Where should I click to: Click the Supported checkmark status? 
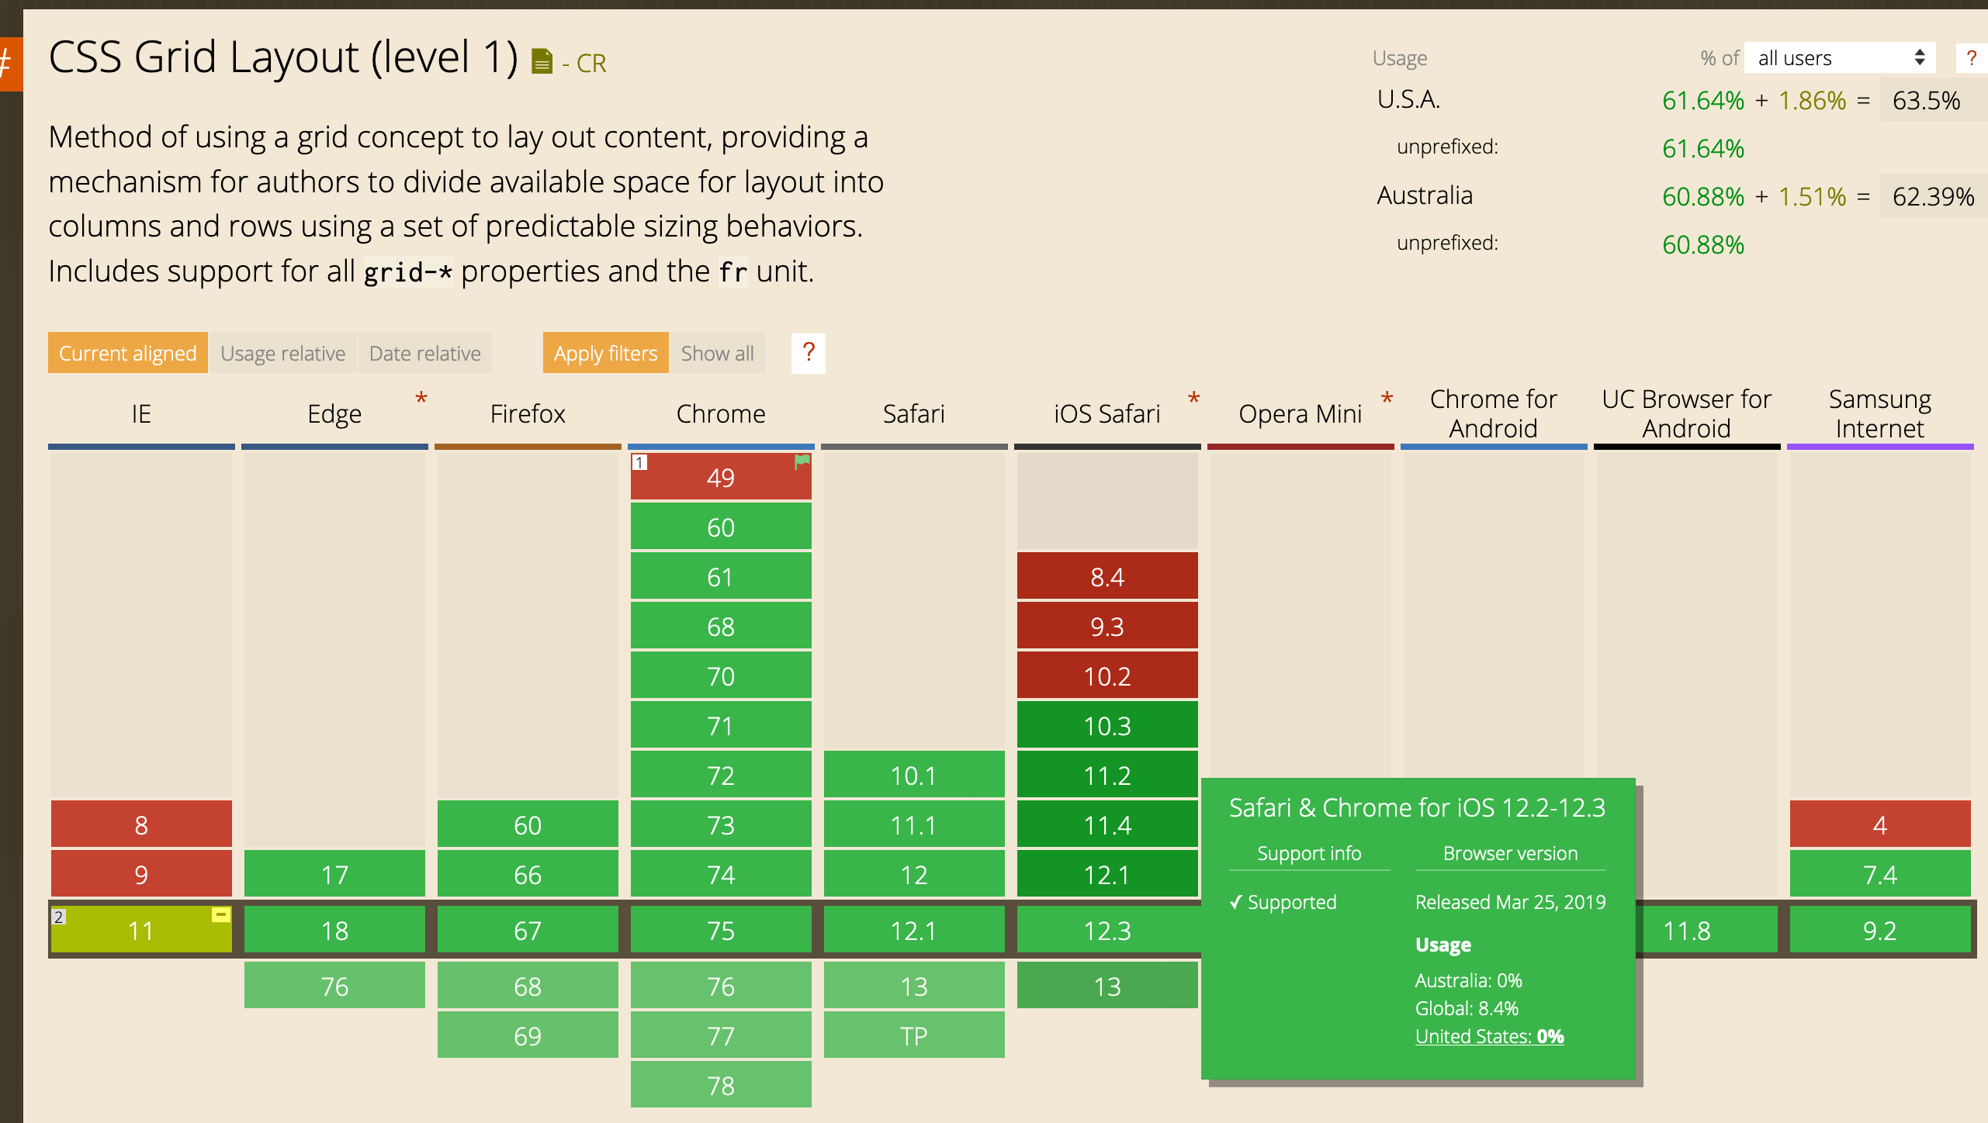tap(1283, 902)
